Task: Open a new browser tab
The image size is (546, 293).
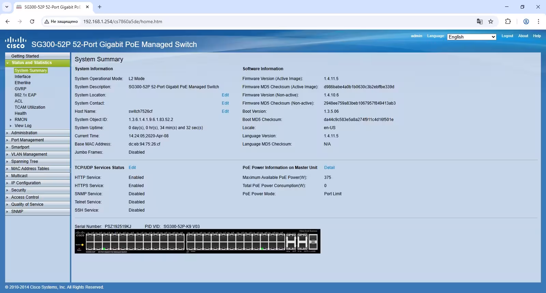Action: pos(100,7)
